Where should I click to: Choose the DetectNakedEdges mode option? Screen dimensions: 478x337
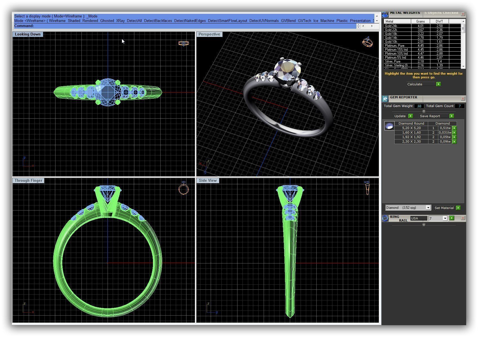(x=190, y=21)
